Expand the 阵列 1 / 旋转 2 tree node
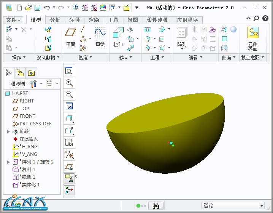Screen dimensions: 273x213 pos(8,162)
